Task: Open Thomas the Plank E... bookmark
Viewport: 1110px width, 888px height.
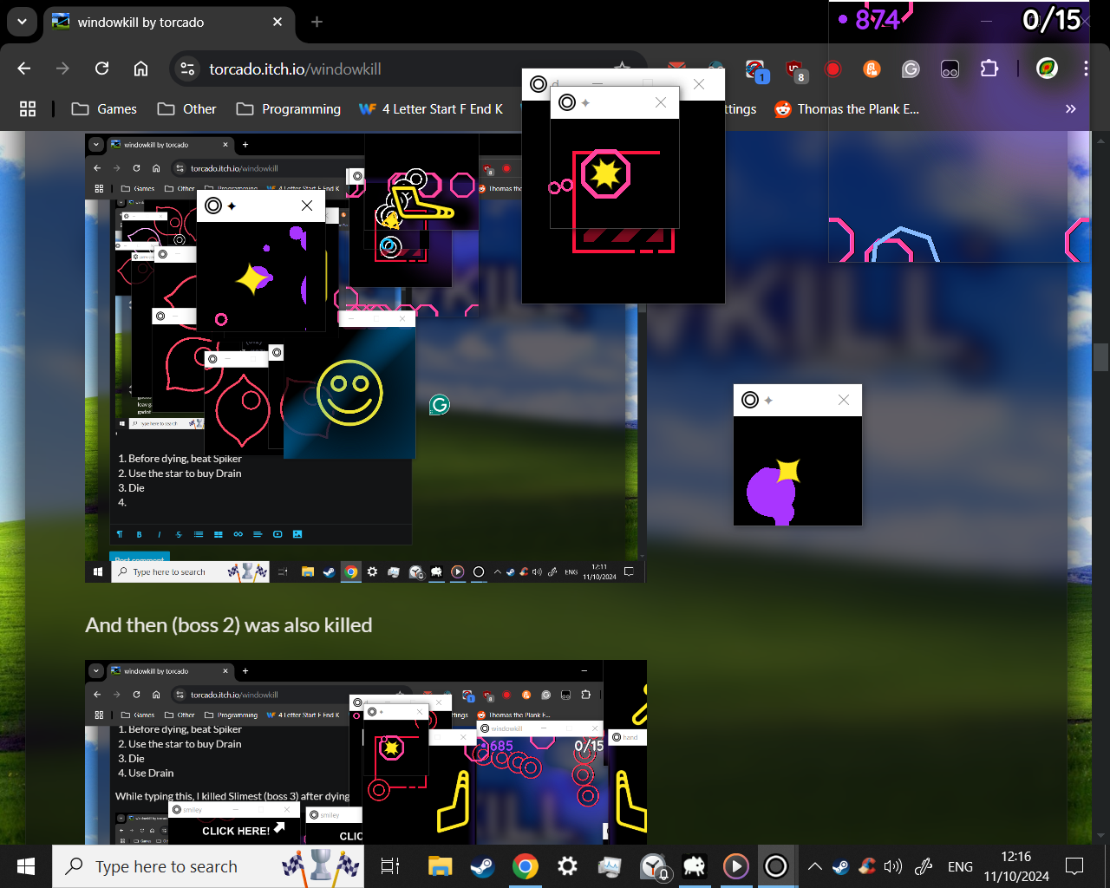Action: pos(846,108)
